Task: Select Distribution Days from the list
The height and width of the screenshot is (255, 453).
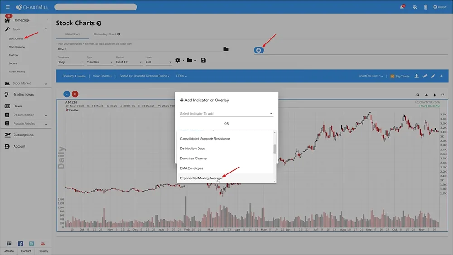Action: tap(225, 149)
